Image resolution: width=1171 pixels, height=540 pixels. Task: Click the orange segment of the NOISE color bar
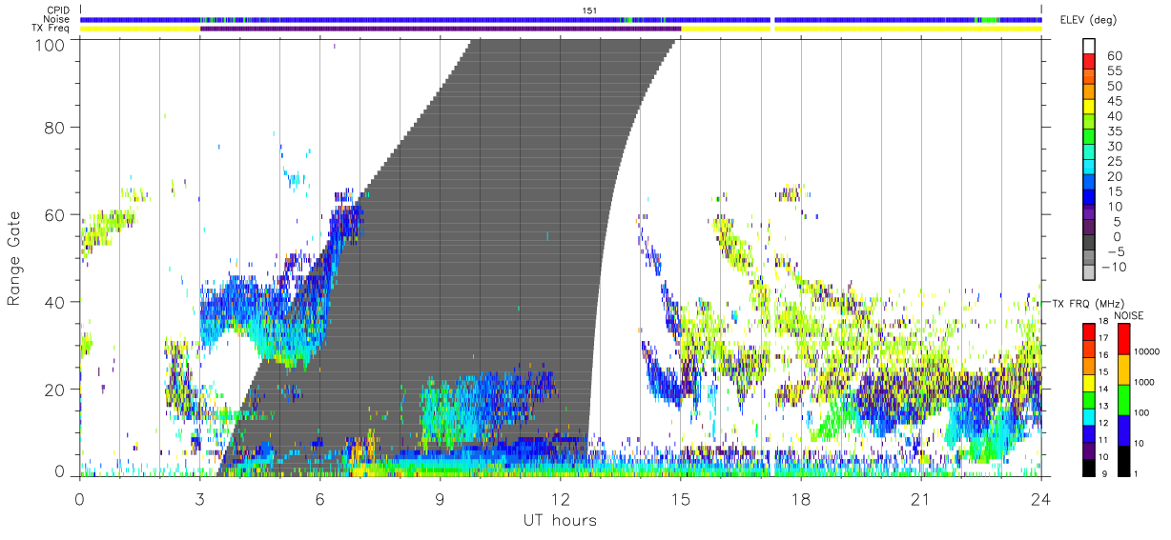click(1121, 369)
